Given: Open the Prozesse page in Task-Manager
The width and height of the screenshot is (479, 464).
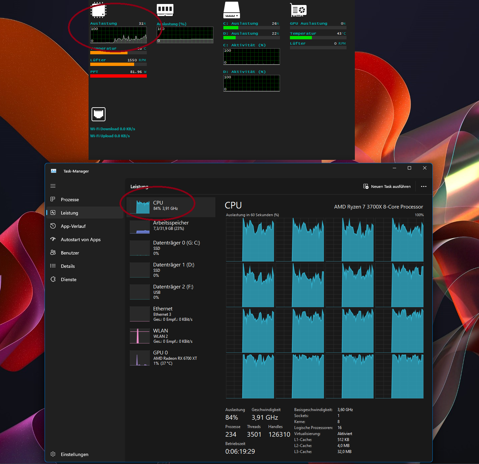Looking at the screenshot, I should tap(85, 200).
